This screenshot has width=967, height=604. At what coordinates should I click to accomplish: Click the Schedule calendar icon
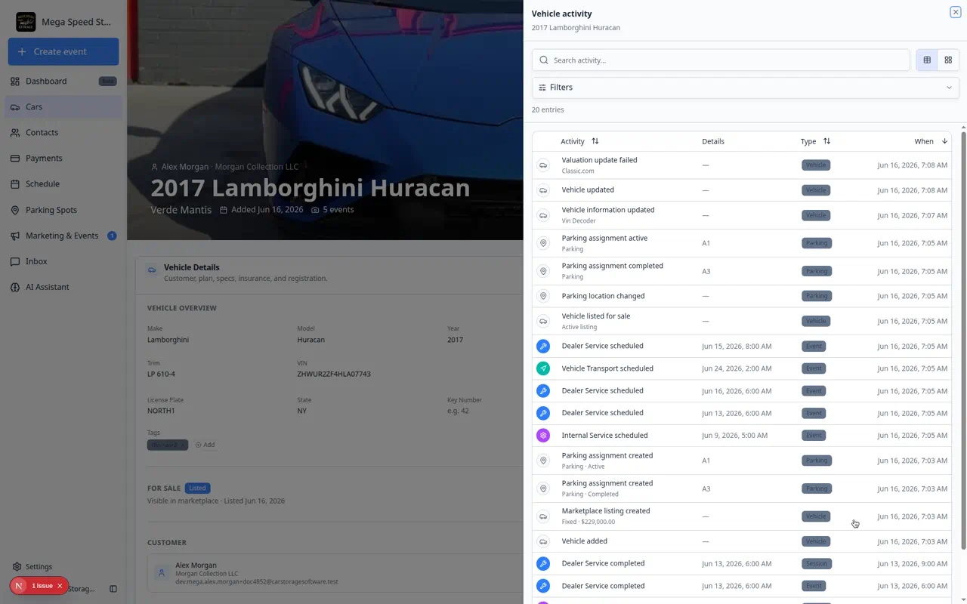click(x=15, y=183)
